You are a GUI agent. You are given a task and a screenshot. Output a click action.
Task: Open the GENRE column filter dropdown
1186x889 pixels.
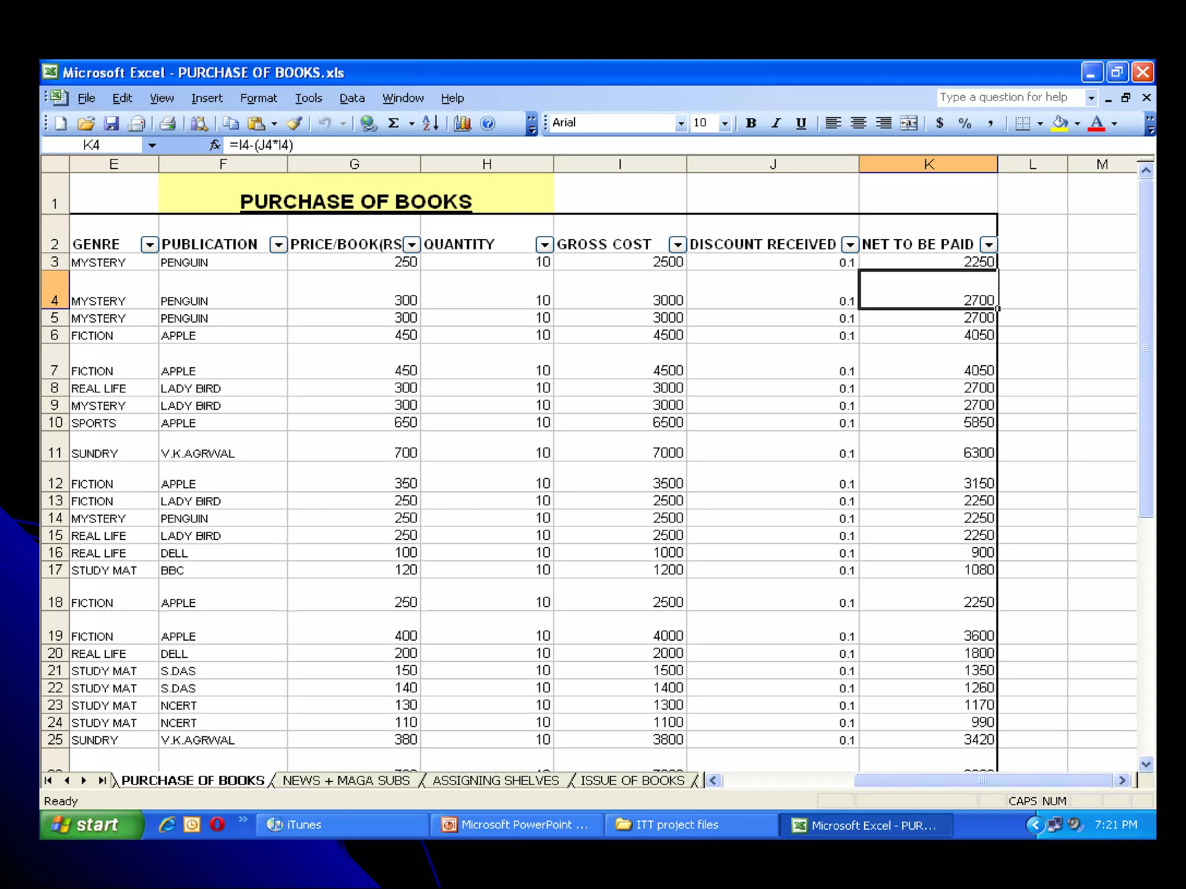coord(149,245)
